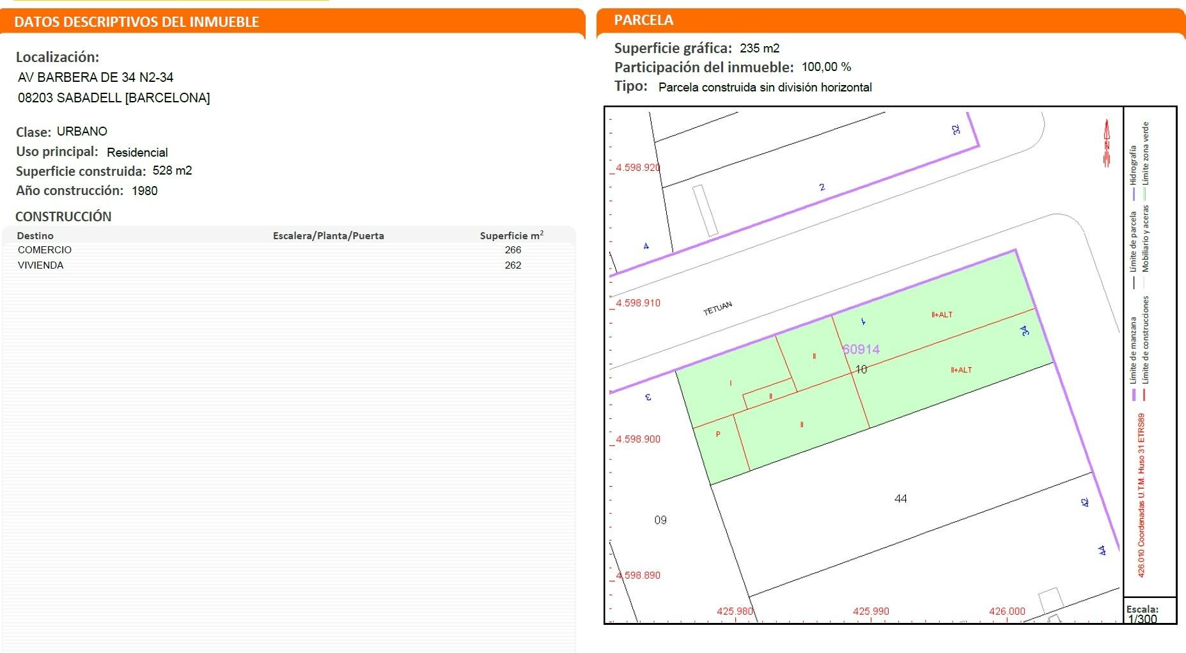Click parcel number 10 on the map
This screenshot has width=1186, height=653.
[x=861, y=370]
